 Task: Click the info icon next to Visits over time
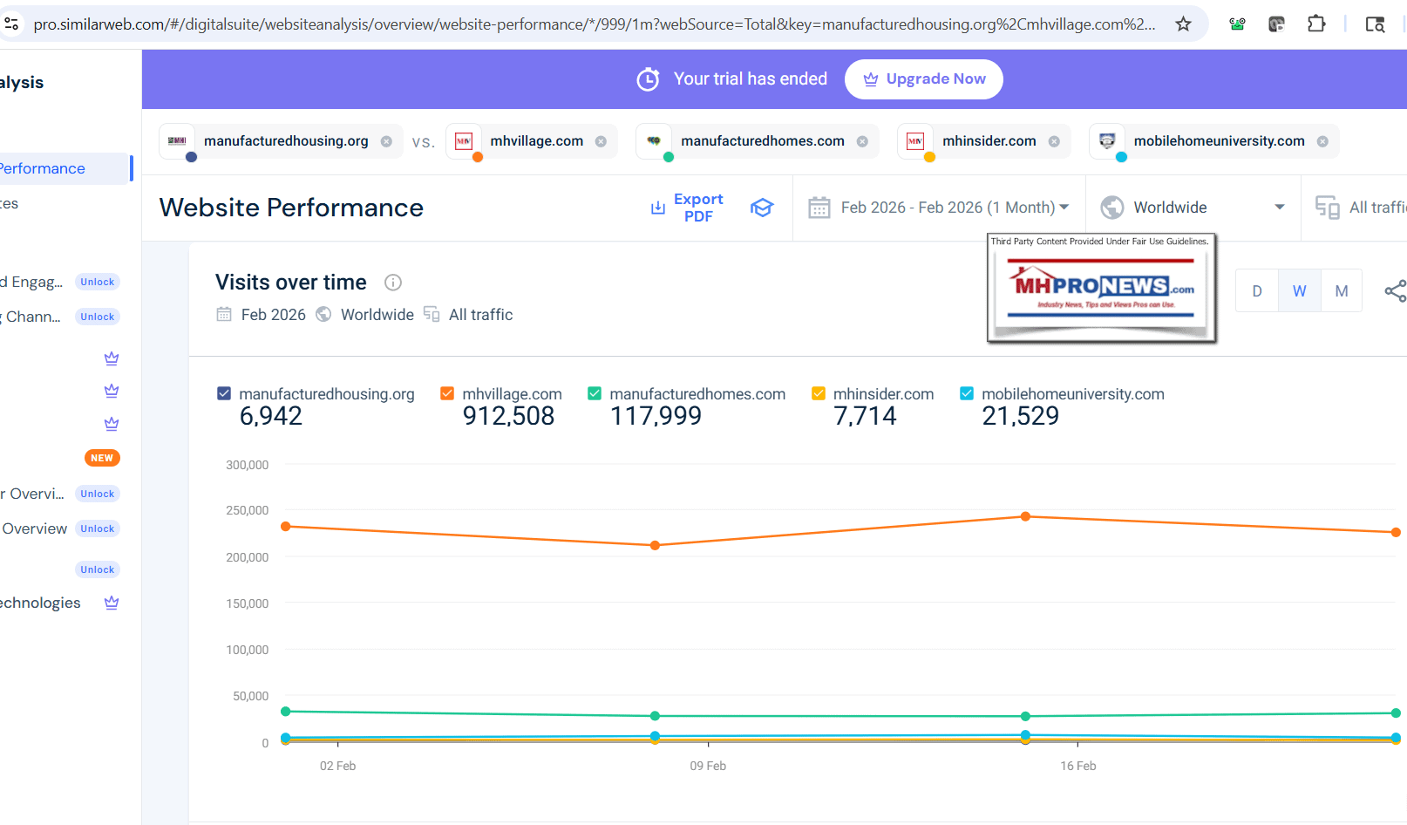(x=393, y=283)
